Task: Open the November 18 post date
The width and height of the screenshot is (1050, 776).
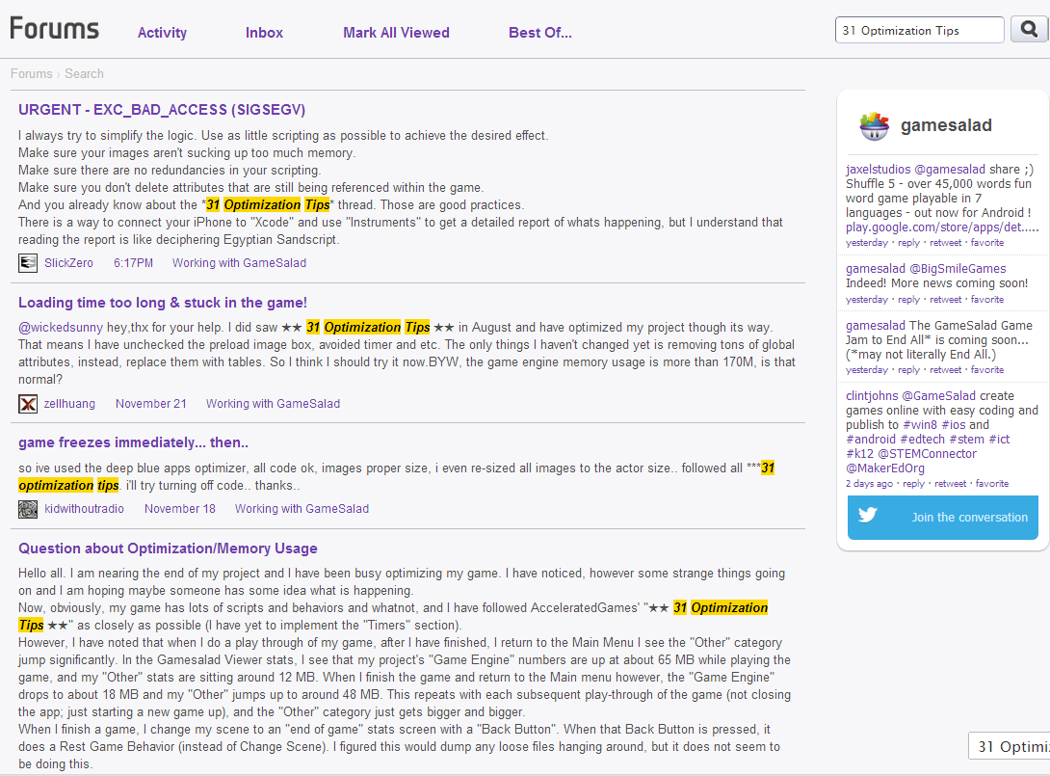Action: (180, 509)
